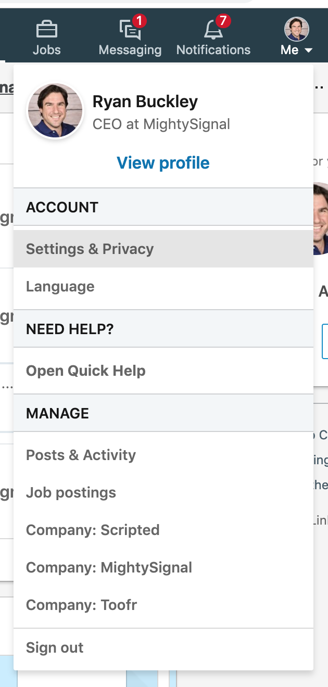
Task: Open the Jobs briefcase icon
Action: (46, 30)
